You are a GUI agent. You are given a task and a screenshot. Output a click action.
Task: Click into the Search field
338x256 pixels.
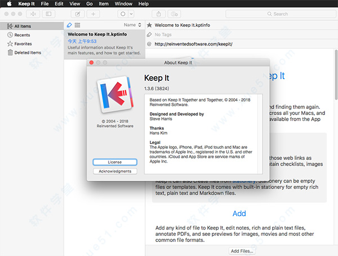tap(281, 14)
